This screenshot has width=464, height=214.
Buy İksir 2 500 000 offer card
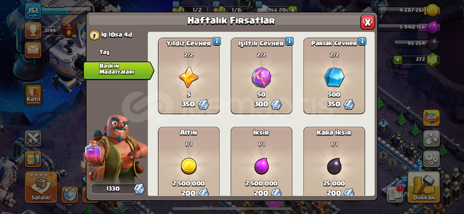point(262,161)
